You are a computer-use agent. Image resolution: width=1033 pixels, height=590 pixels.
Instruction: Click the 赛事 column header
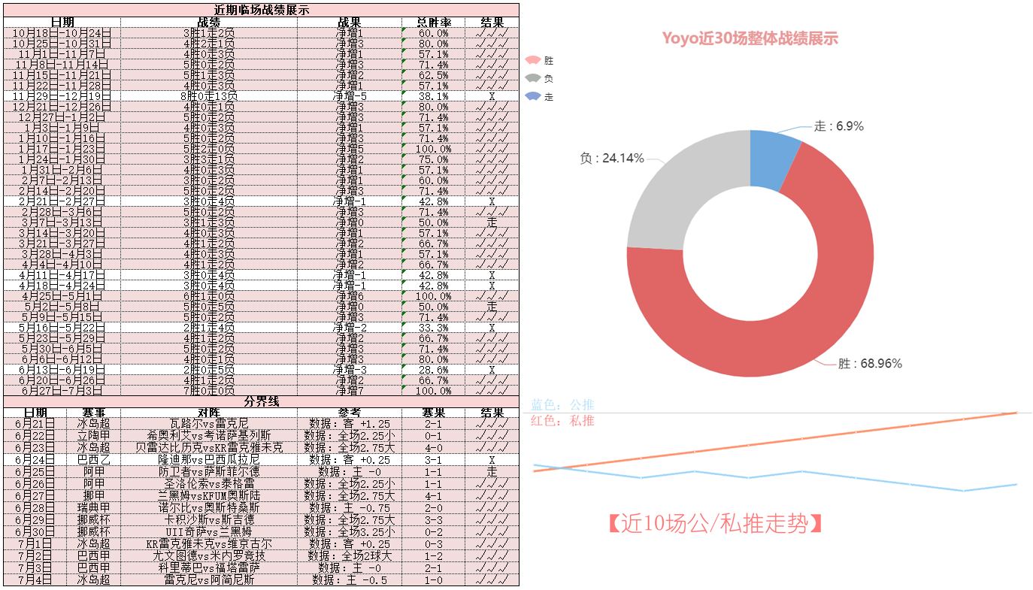coord(93,413)
